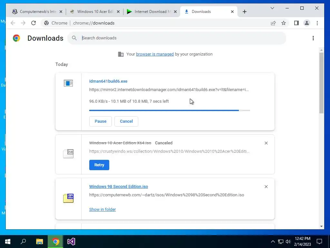Open the volume tray icon
The height and width of the screenshot is (248, 330).
click(288, 242)
